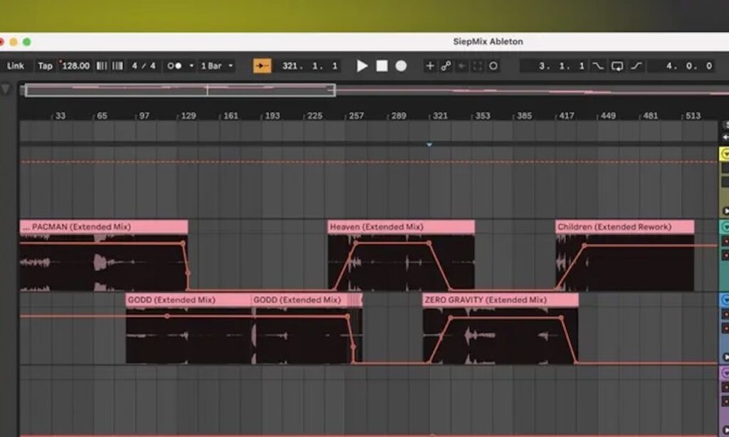Start playback with the Play button
The width and height of the screenshot is (729, 437).
[x=362, y=66]
